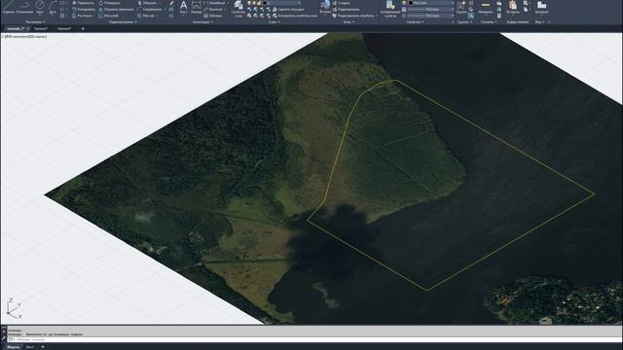Open the ПоСлою lineweight dropdown

(430, 9)
